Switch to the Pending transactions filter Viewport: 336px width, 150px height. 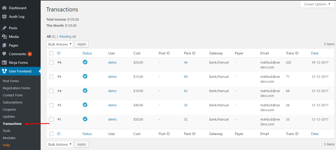[65, 36]
